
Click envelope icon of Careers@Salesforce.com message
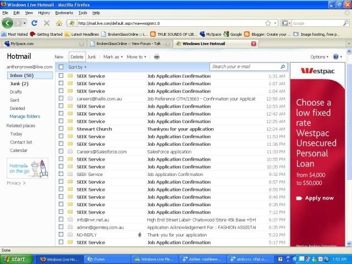click(x=70, y=151)
